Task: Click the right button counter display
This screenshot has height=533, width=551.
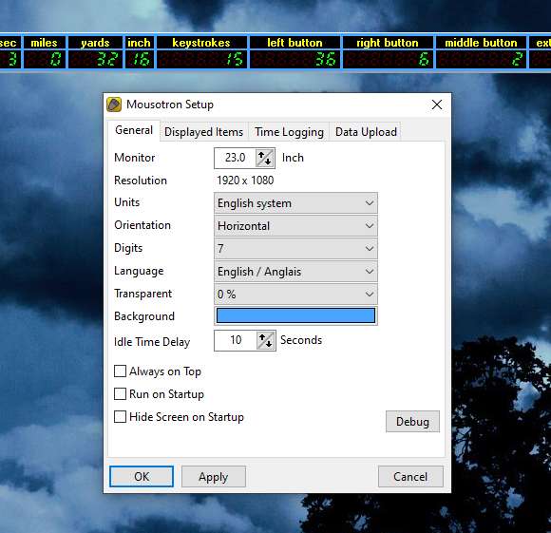Action: tap(388, 59)
